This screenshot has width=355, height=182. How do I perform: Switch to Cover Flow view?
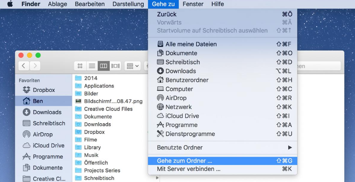115,66
